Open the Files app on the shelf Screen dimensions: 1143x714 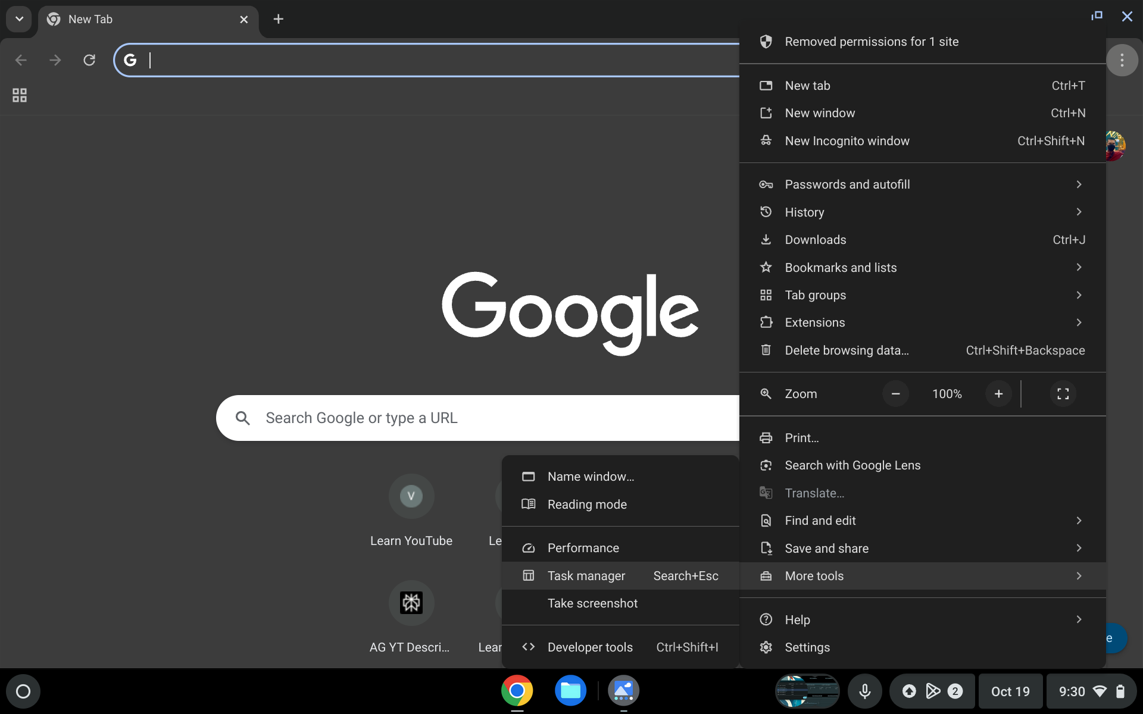coord(570,691)
